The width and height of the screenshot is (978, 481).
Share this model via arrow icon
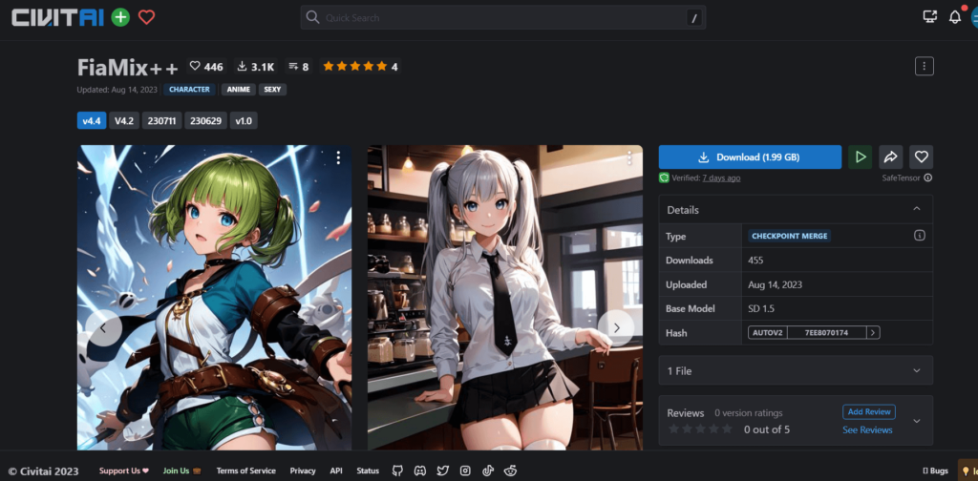[890, 157]
